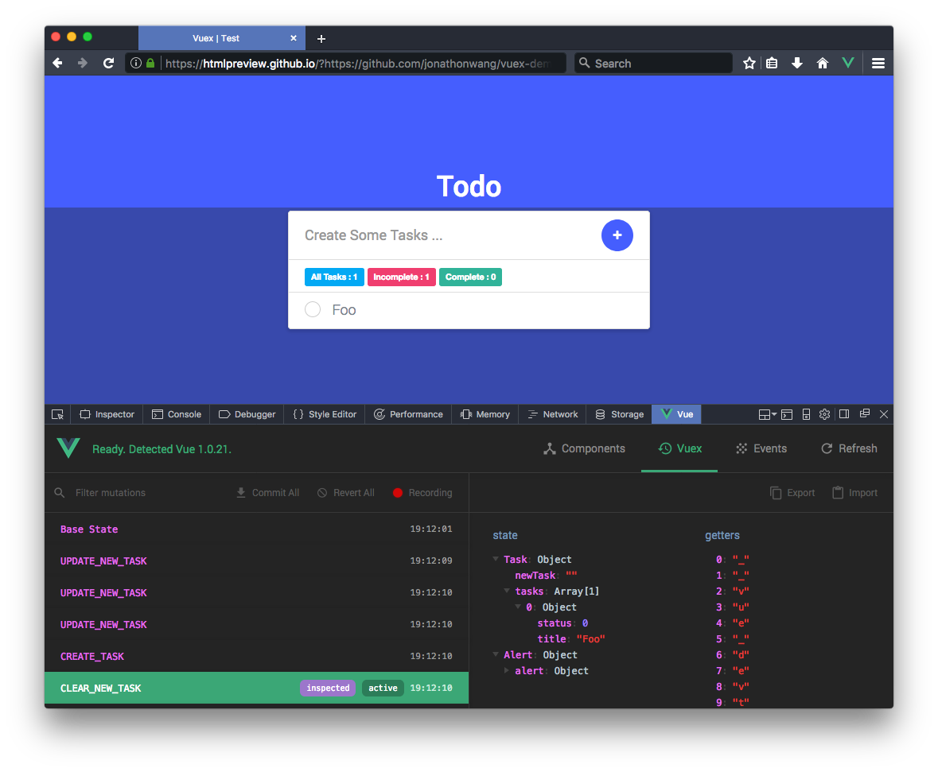Select the Vuex view tab

(679, 448)
